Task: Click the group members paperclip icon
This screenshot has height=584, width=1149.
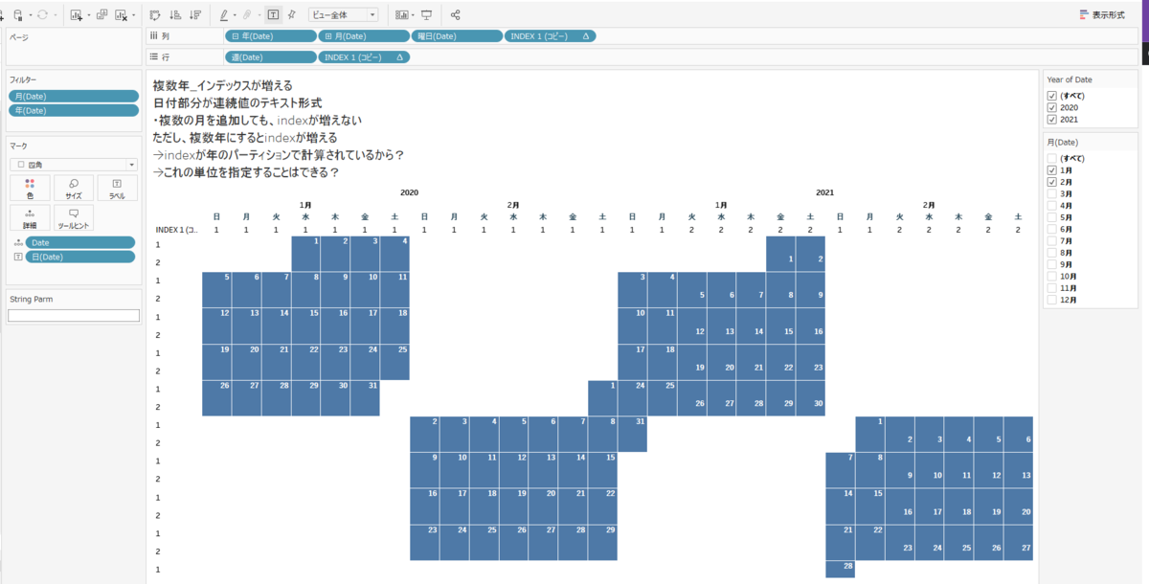Action: pos(247,15)
